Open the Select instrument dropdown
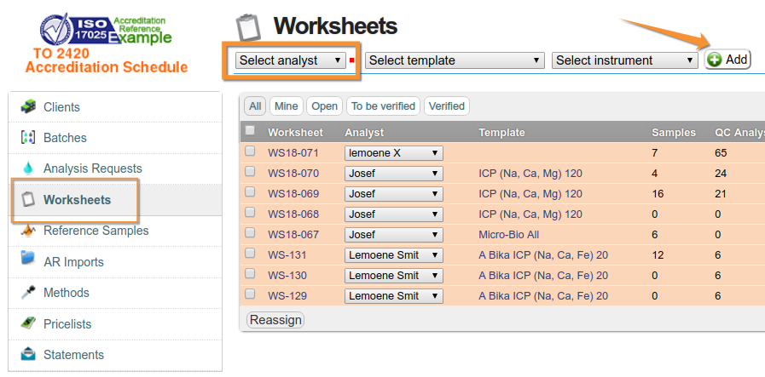 click(625, 60)
